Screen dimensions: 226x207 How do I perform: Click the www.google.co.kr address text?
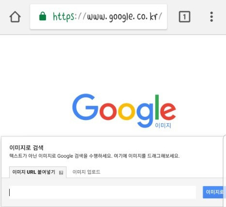pyautogui.click(x=123, y=17)
